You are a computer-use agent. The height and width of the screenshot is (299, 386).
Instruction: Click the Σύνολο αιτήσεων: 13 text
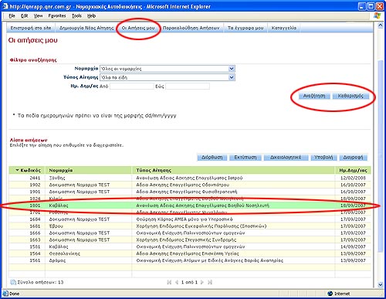click(40, 282)
